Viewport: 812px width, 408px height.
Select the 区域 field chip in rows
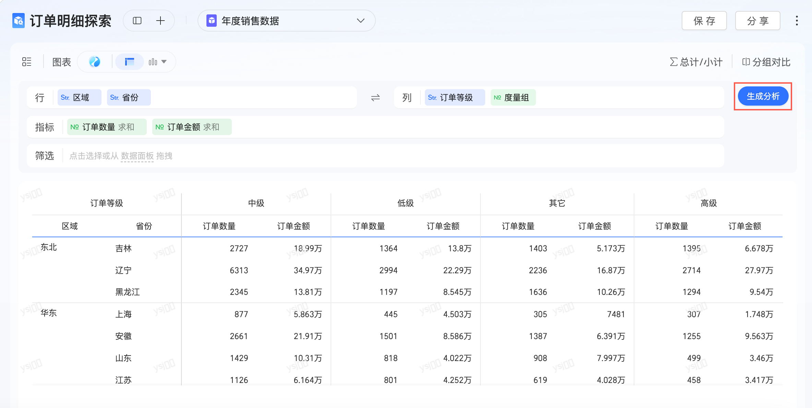[x=80, y=98]
